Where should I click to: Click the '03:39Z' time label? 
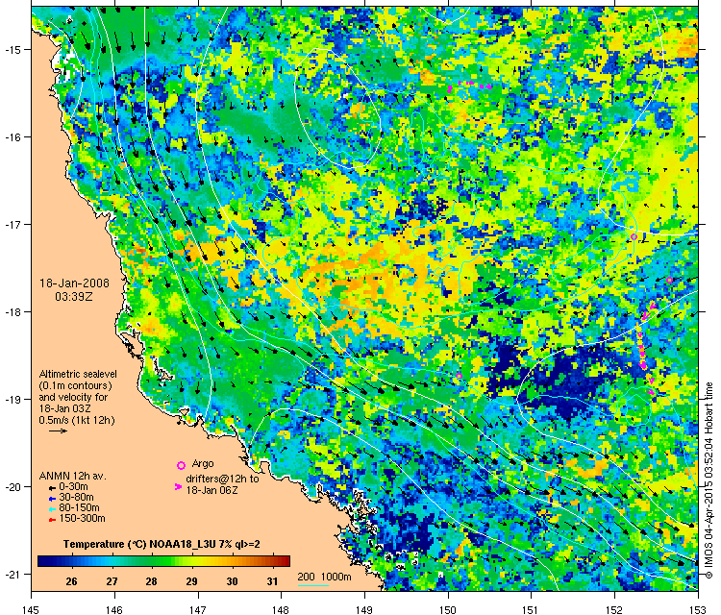tap(74, 297)
